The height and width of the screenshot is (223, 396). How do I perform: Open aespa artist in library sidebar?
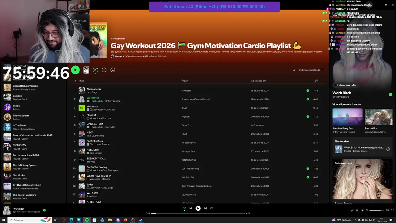(x=34, y=107)
